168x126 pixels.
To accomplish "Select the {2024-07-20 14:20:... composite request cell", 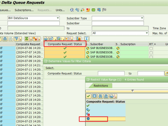I will pyautogui.click(x=29, y=108).
